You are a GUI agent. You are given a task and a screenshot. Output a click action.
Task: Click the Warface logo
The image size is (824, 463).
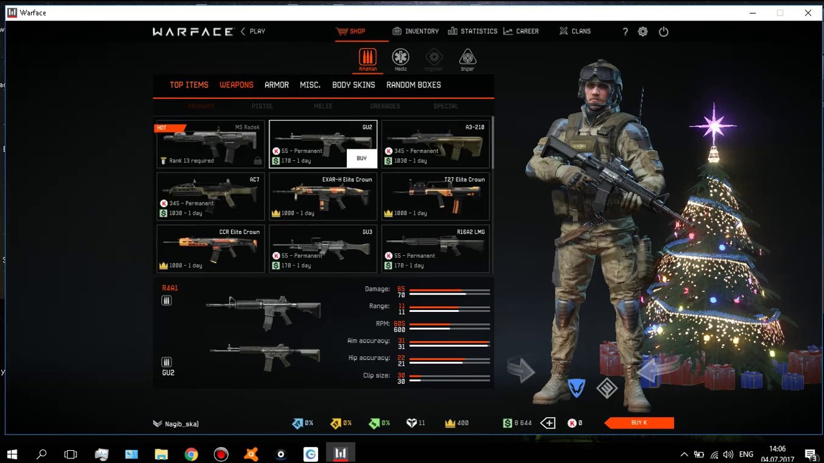coord(192,32)
